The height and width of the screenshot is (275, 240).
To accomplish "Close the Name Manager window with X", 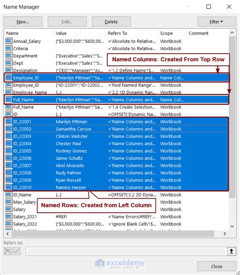I will [x=229, y=7].
